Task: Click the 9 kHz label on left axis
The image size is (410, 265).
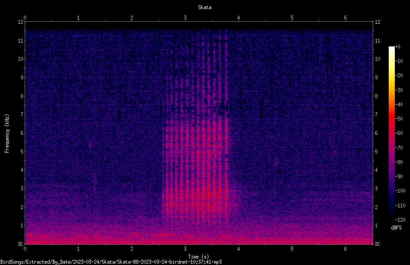Action: point(22,77)
